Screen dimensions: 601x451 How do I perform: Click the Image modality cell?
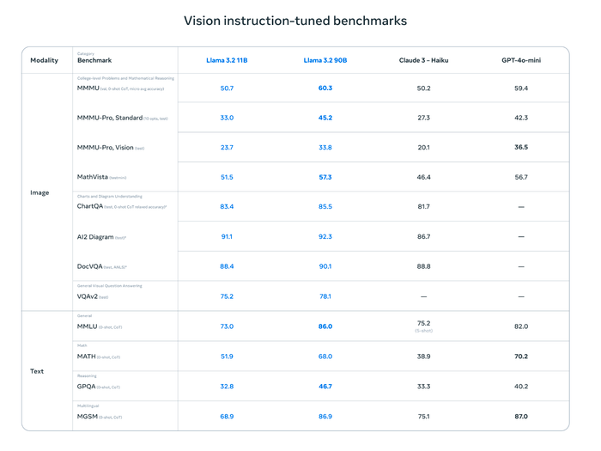(x=39, y=192)
